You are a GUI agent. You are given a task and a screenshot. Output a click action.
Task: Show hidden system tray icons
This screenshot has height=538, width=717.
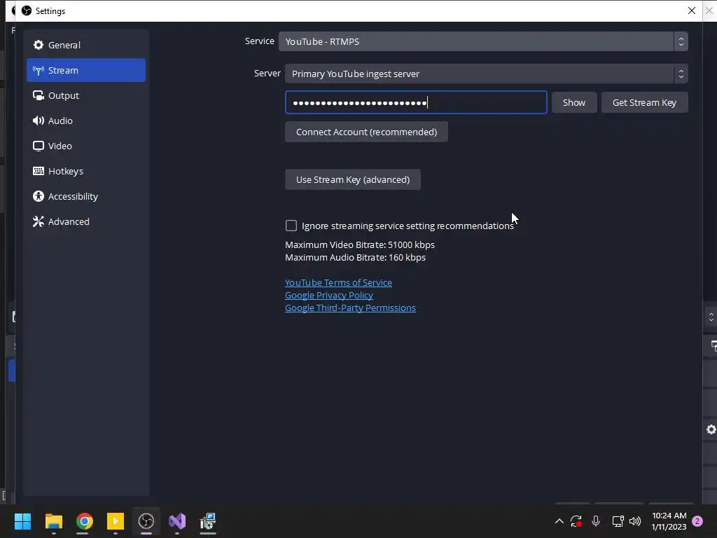[559, 521]
